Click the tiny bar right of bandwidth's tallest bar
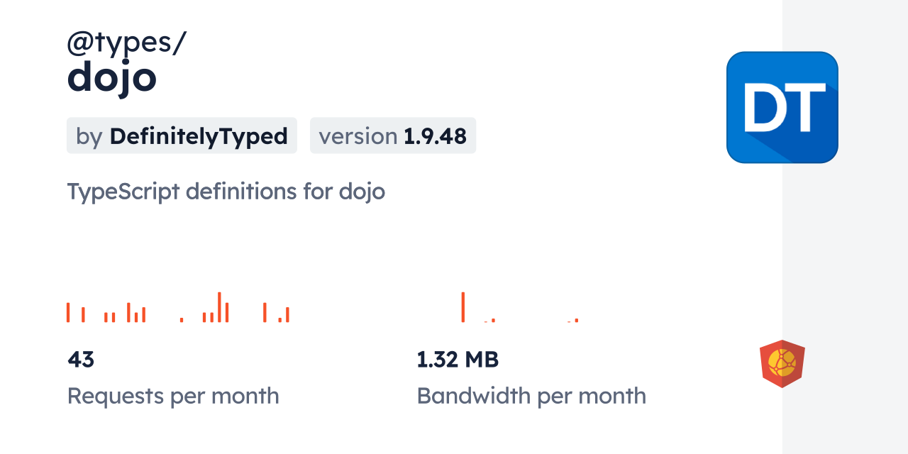Screen dimensions: 908x454 point(493,321)
